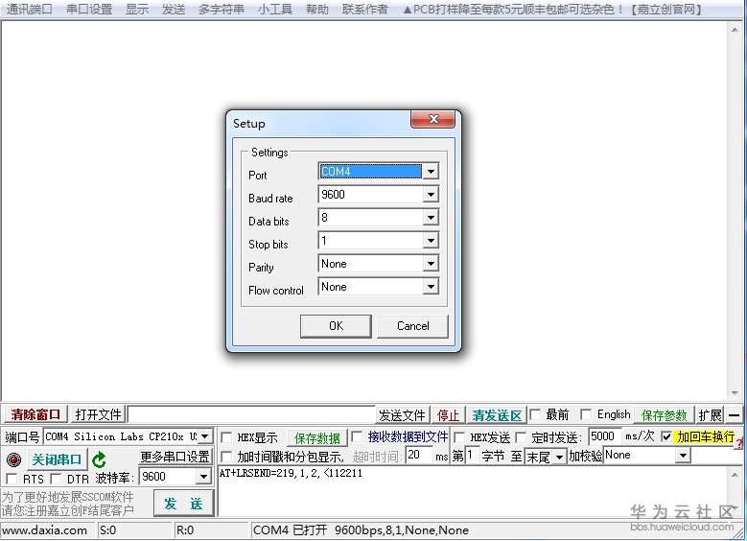Screen dimensions: 747x541
Task: Enable 最前 always-on-top checkbox
Action: 535,414
